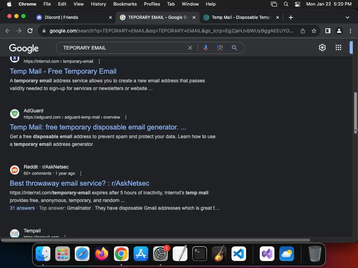The width and height of the screenshot is (358, 268).
Task: Click the AdGuard shield favicon
Action: pos(15,114)
